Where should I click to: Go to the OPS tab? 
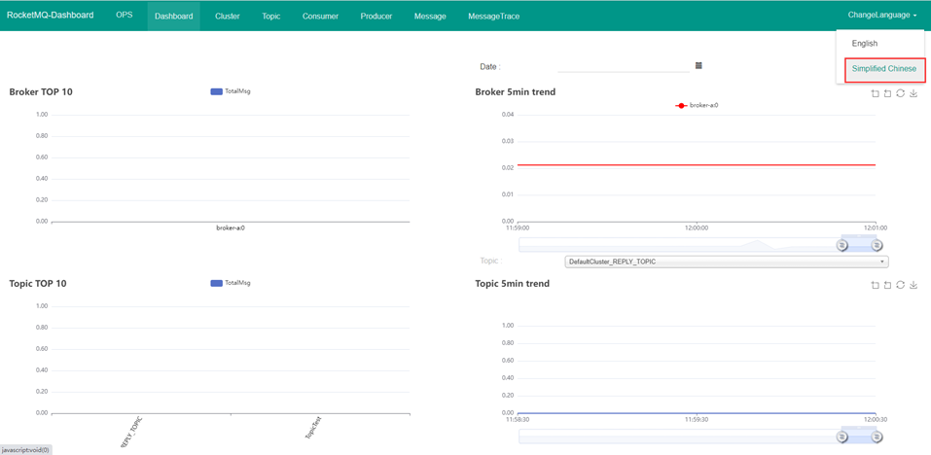[125, 16]
